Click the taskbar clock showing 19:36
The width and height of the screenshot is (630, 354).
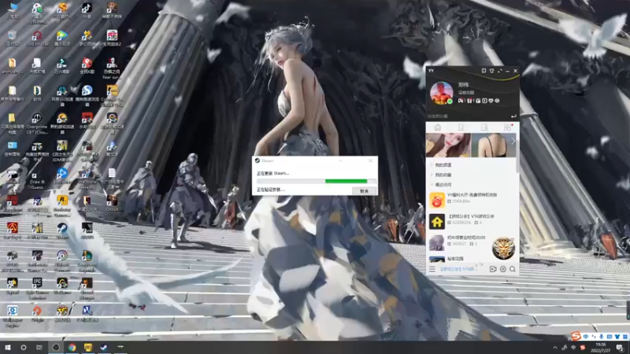click(x=601, y=348)
